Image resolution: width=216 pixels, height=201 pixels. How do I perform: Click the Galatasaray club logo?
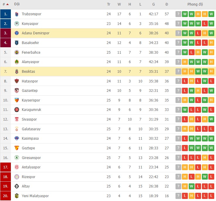click(17, 129)
